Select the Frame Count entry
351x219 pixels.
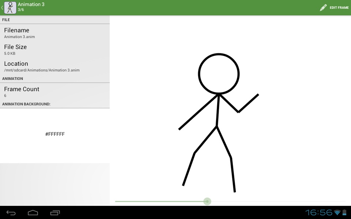(55, 92)
